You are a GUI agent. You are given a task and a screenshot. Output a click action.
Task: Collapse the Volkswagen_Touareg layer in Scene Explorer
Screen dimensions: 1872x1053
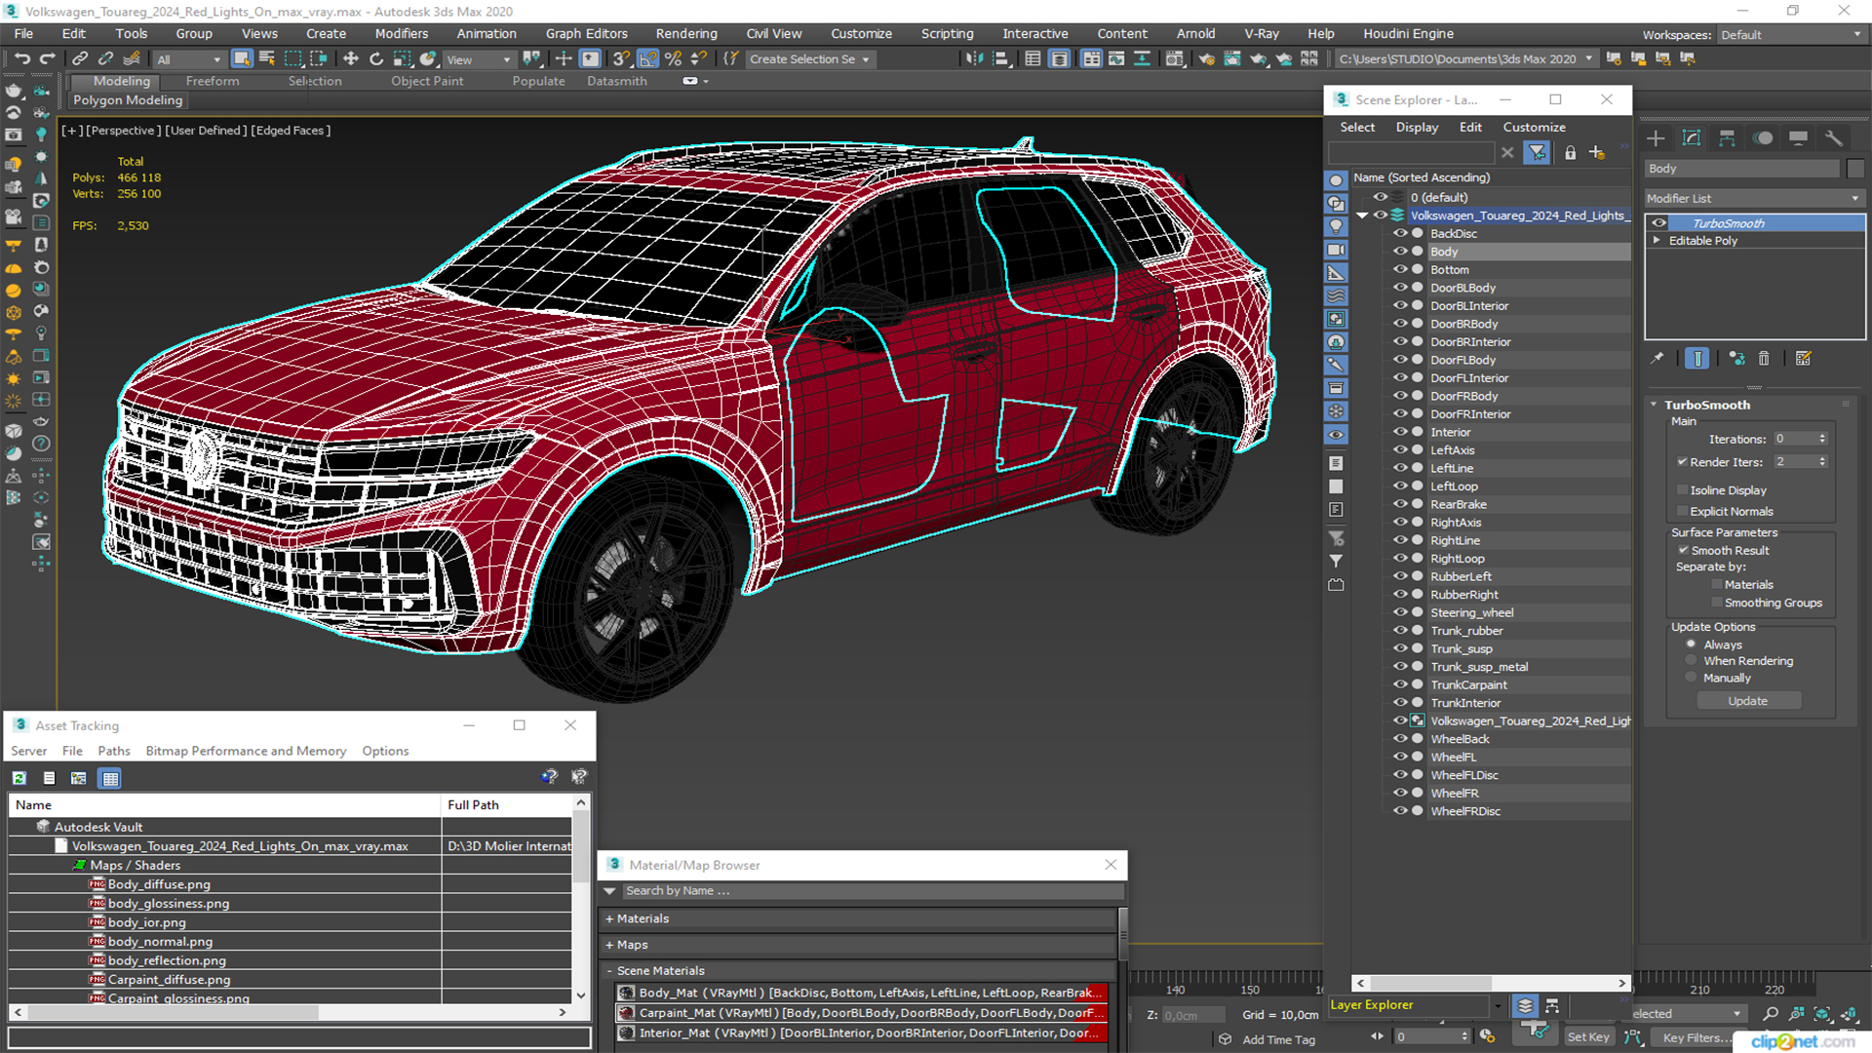click(1362, 215)
